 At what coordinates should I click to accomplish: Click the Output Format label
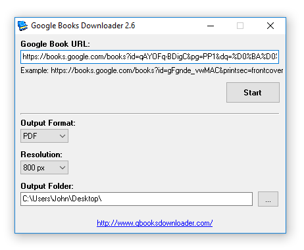pos(48,123)
